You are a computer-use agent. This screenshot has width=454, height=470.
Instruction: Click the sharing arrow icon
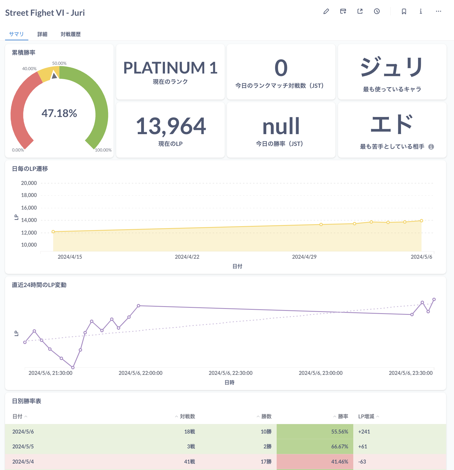coord(360,12)
